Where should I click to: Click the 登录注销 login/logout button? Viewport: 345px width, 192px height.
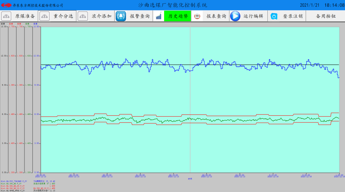(293, 16)
